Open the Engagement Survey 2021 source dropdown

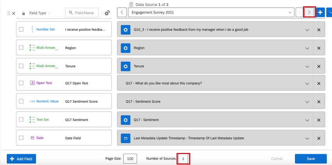(x=211, y=12)
